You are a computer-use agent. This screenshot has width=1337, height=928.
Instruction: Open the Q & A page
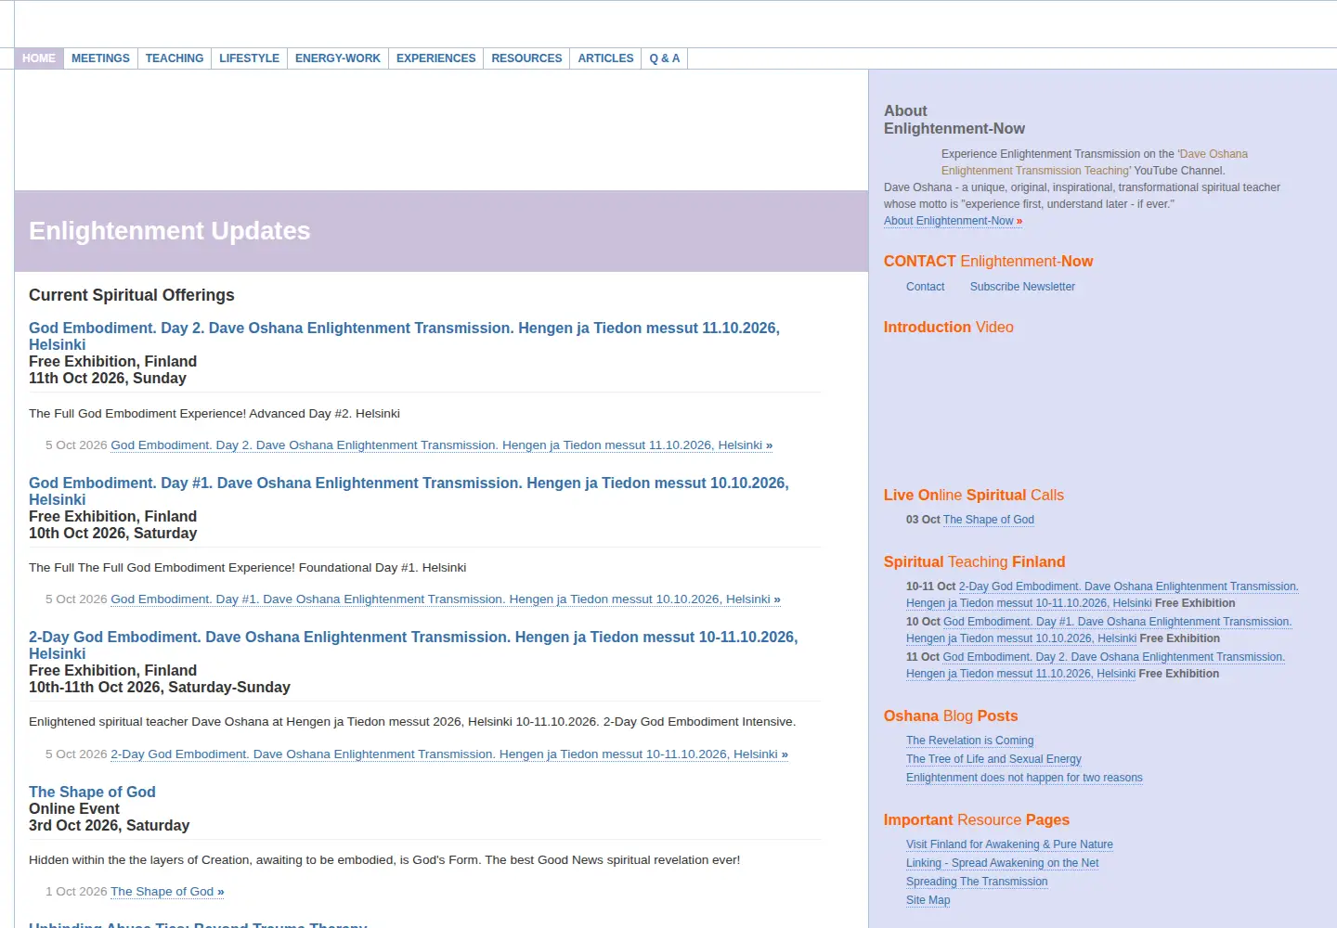click(x=665, y=58)
